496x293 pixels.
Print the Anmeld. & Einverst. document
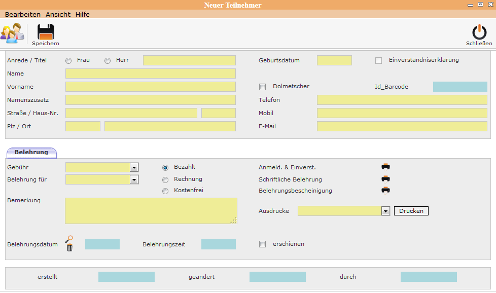pyautogui.click(x=386, y=167)
